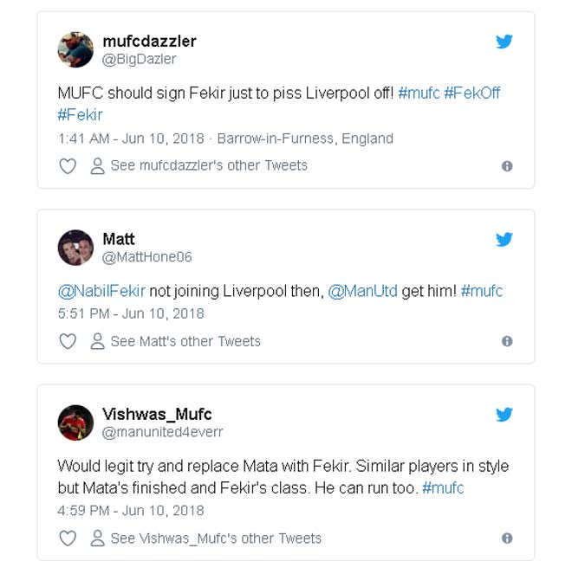
Task: Open mufcdazzler's profile avatar
Action: (x=75, y=49)
